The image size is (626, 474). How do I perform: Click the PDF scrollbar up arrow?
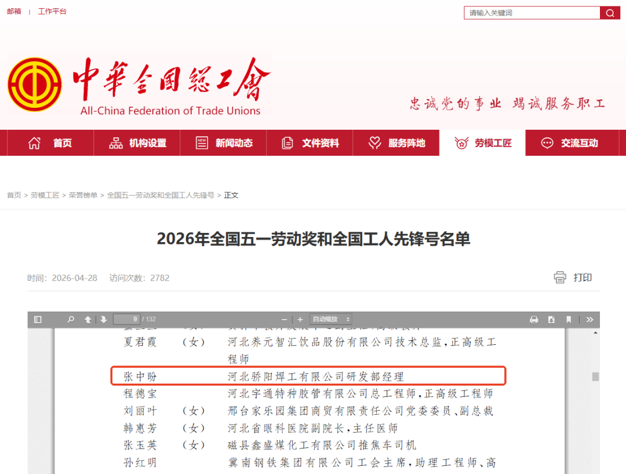pyautogui.click(x=595, y=333)
